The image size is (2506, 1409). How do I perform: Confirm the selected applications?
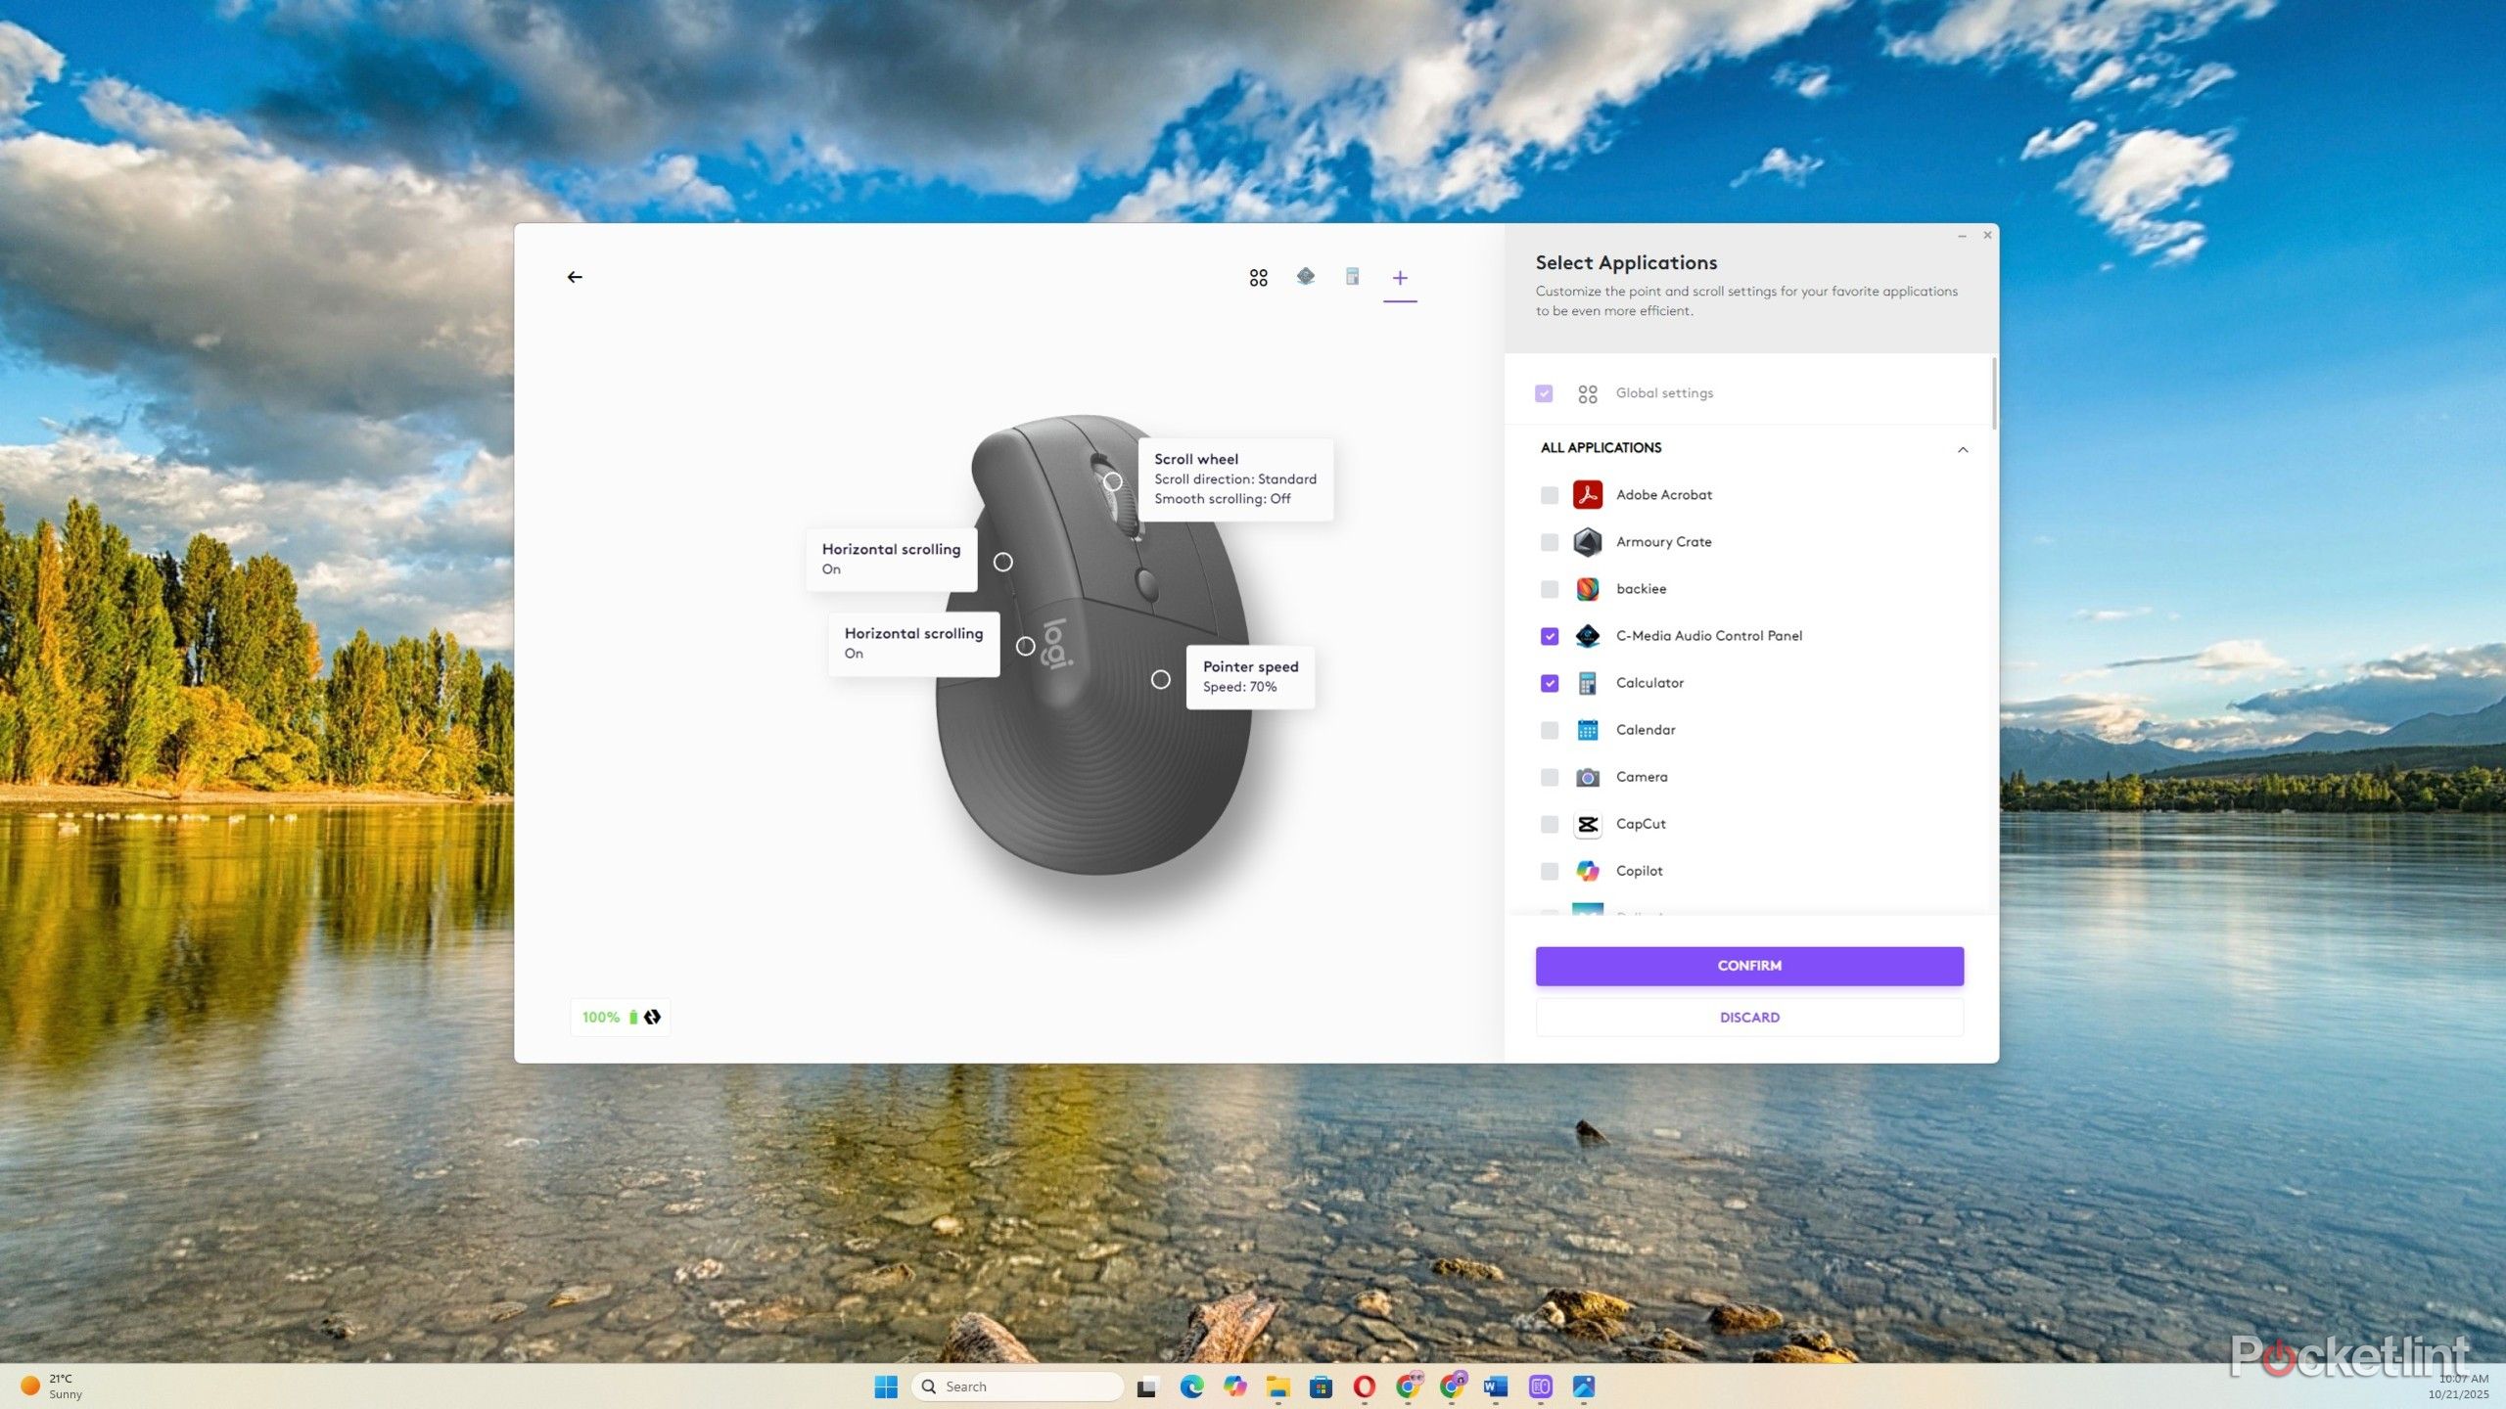[x=1748, y=966]
